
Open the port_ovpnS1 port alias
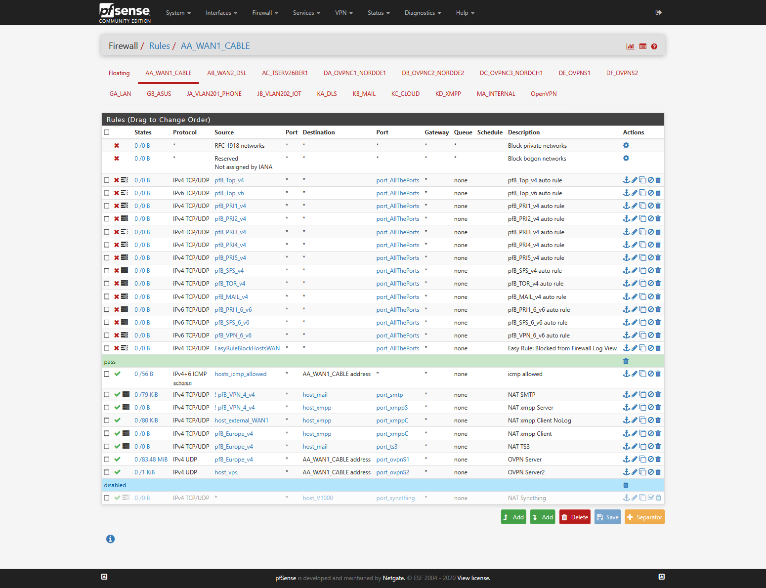[x=393, y=460]
